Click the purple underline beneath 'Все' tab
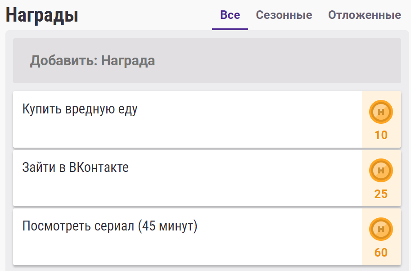This screenshot has height=271, width=411. (230, 29)
